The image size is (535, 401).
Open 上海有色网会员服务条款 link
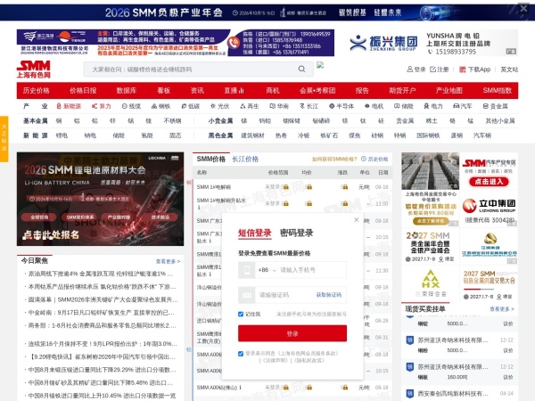309,353
